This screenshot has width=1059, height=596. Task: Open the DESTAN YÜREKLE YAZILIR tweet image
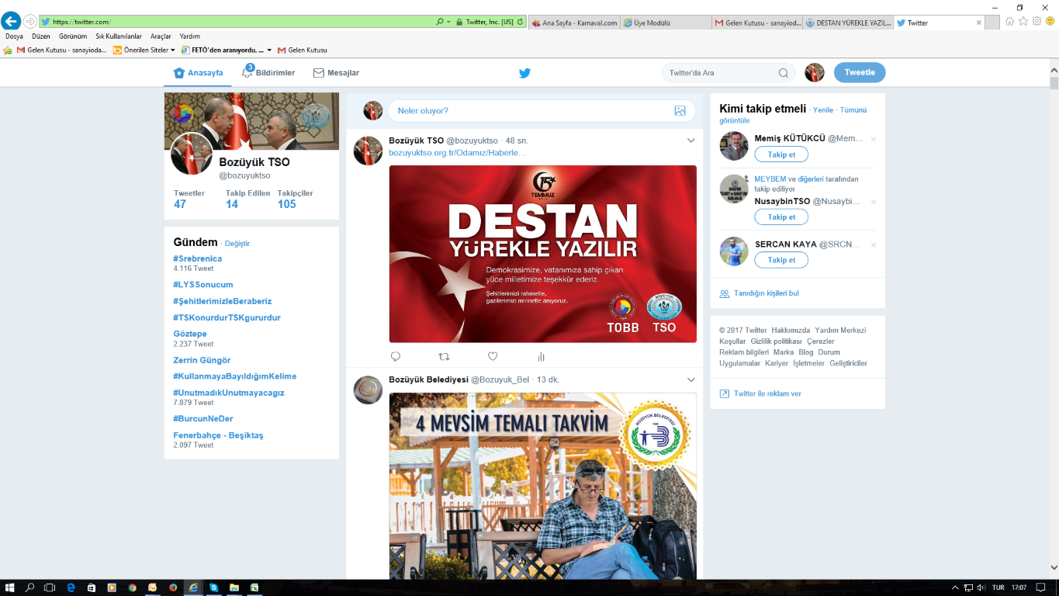(x=543, y=254)
